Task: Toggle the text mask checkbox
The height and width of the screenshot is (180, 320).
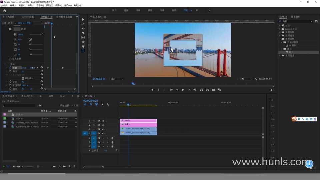Action: click(x=10, y=59)
